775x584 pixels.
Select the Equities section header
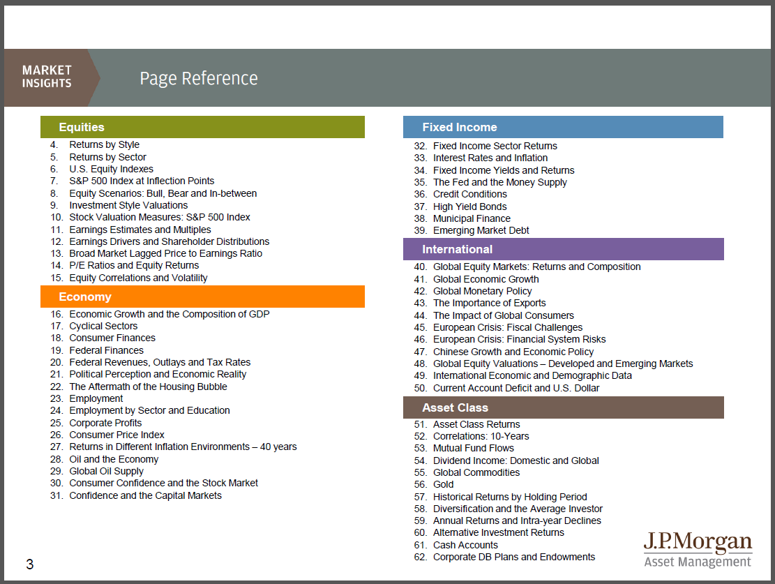pyautogui.click(x=202, y=127)
